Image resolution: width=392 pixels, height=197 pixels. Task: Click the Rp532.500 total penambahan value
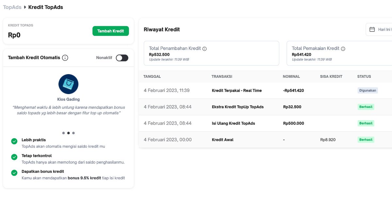pyautogui.click(x=159, y=55)
